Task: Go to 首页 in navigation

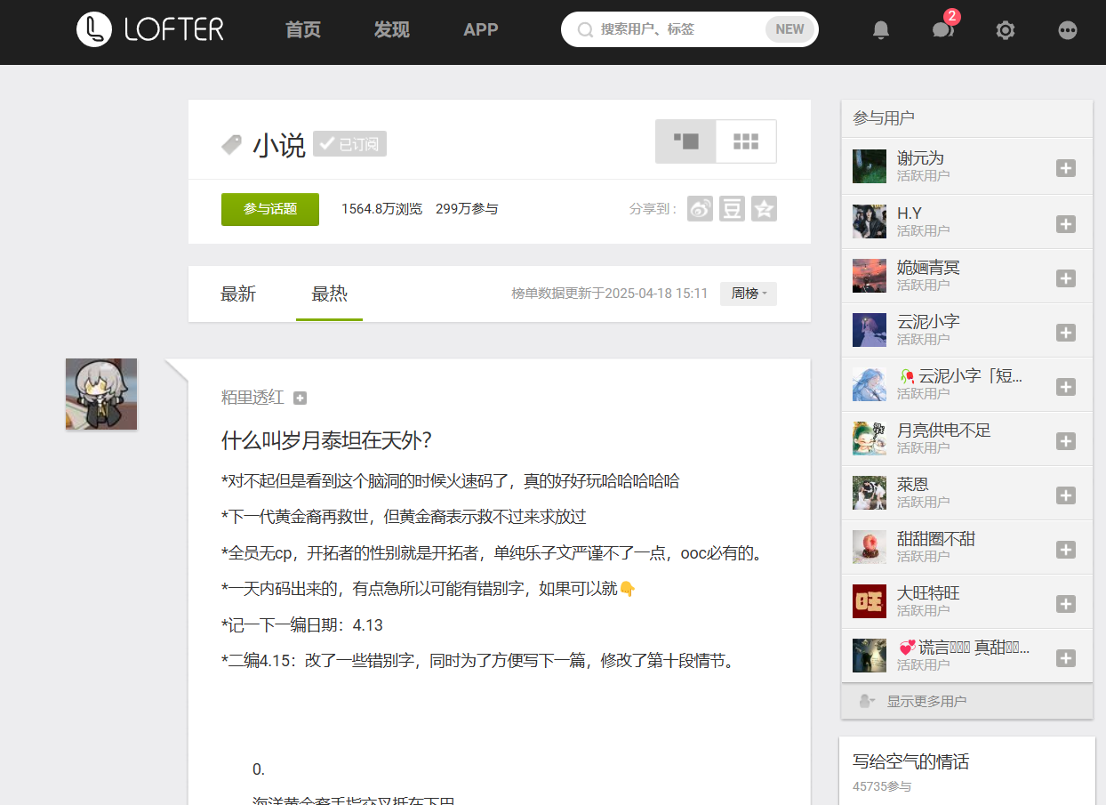Action: (x=303, y=30)
